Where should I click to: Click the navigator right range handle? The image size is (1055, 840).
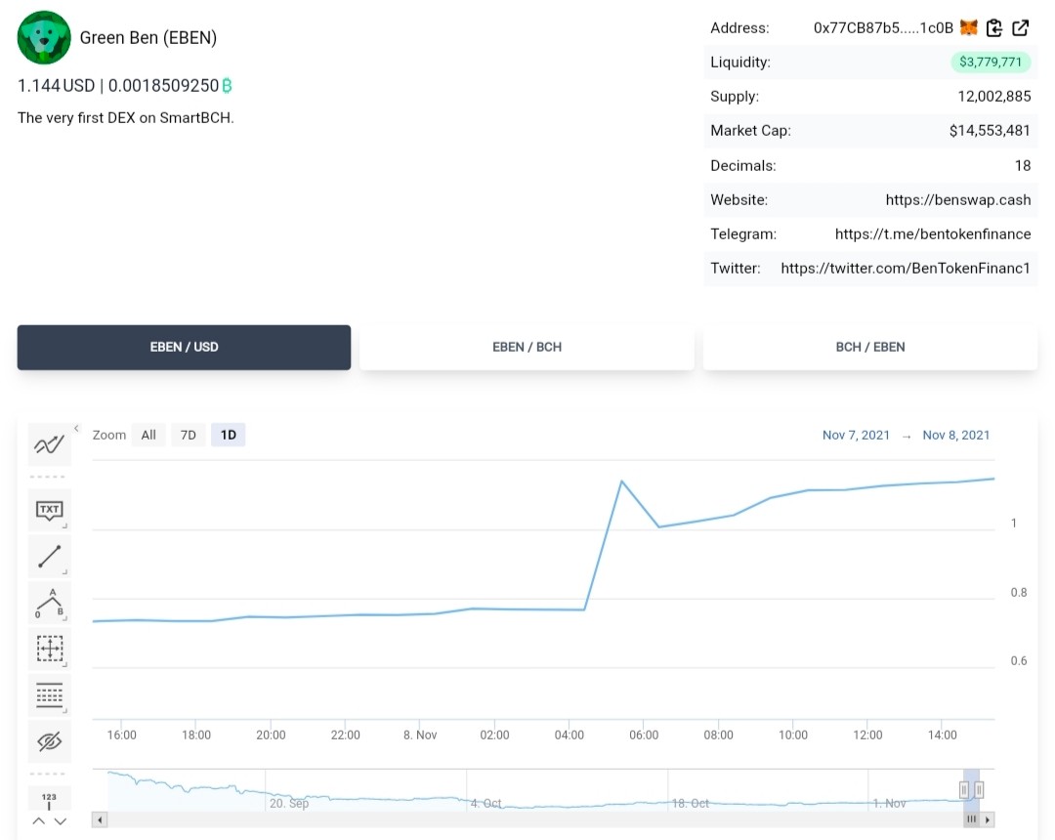[x=979, y=789]
